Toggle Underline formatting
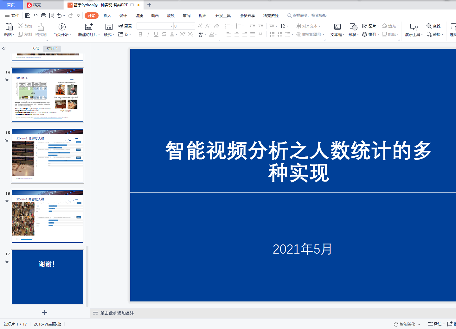This screenshot has width=456, height=329. 156,34
